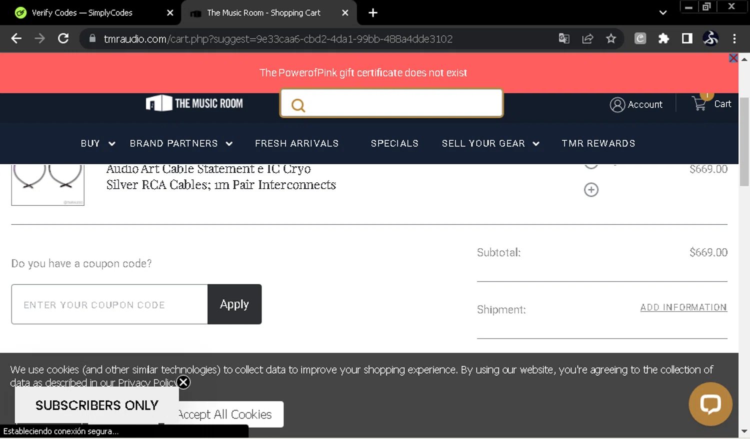Focus the site search box
This screenshot has width=750, height=439.
391,103
